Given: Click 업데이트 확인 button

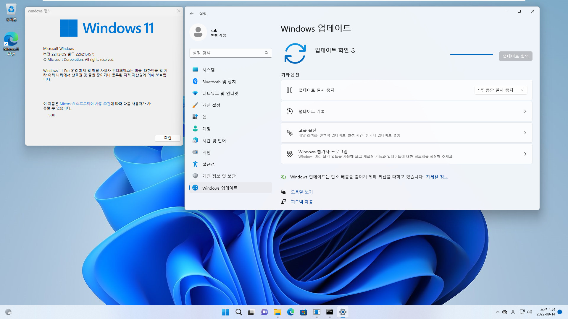Looking at the screenshot, I should 515,56.
